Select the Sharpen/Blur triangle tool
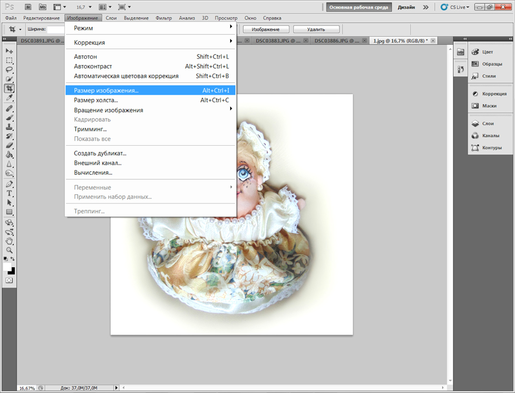 [9, 164]
